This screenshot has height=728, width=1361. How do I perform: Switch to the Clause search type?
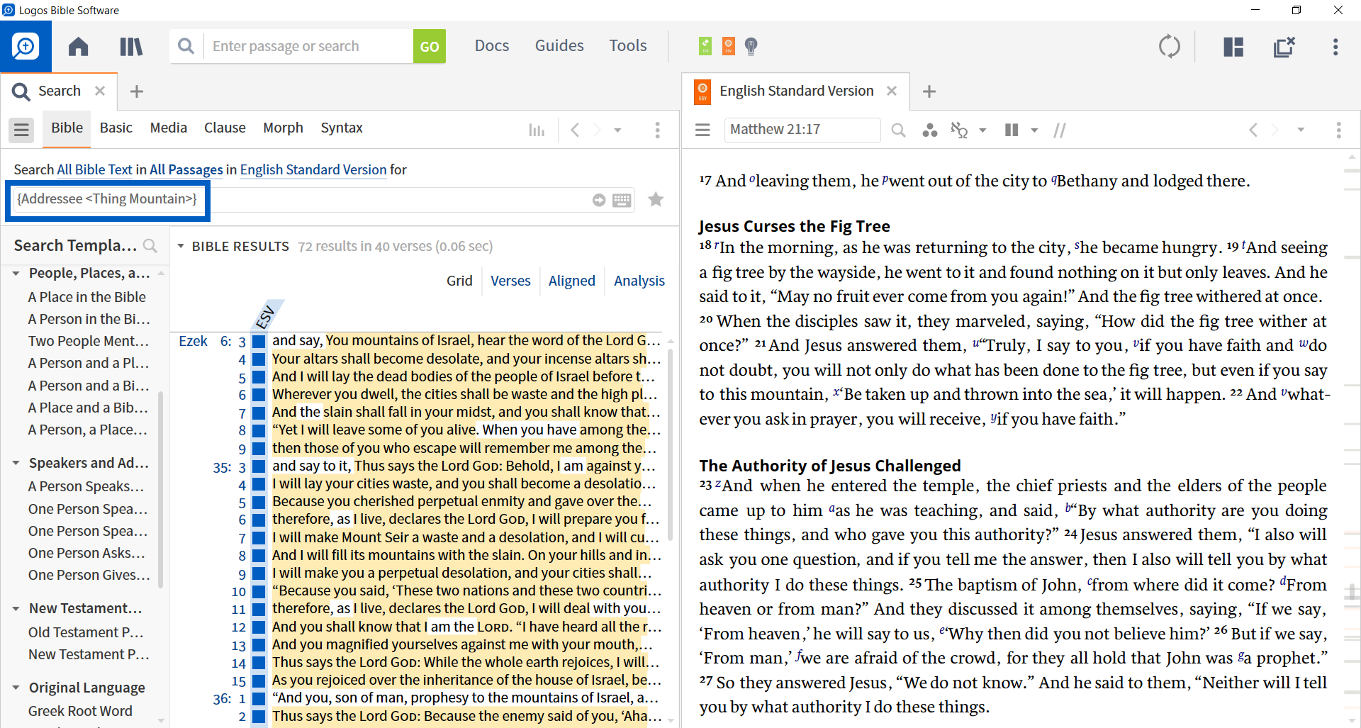click(225, 128)
